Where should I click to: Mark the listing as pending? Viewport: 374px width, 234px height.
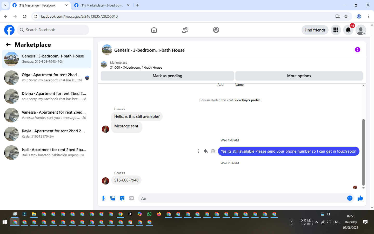168,76
